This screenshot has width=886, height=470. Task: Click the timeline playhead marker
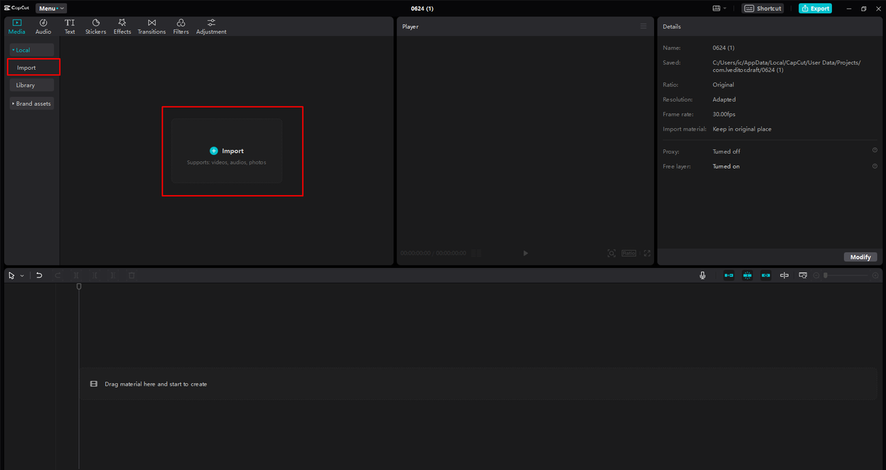pos(79,286)
